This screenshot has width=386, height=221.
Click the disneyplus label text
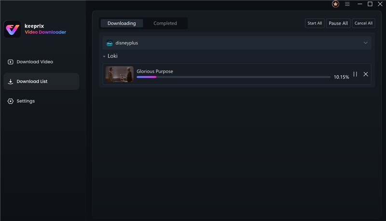point(126,43)
